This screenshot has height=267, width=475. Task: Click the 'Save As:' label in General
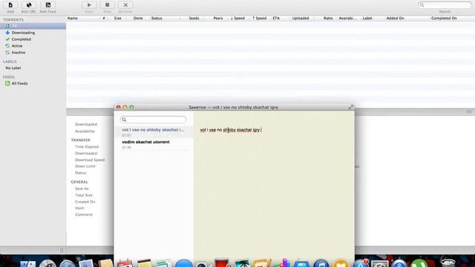click(82, 188)
